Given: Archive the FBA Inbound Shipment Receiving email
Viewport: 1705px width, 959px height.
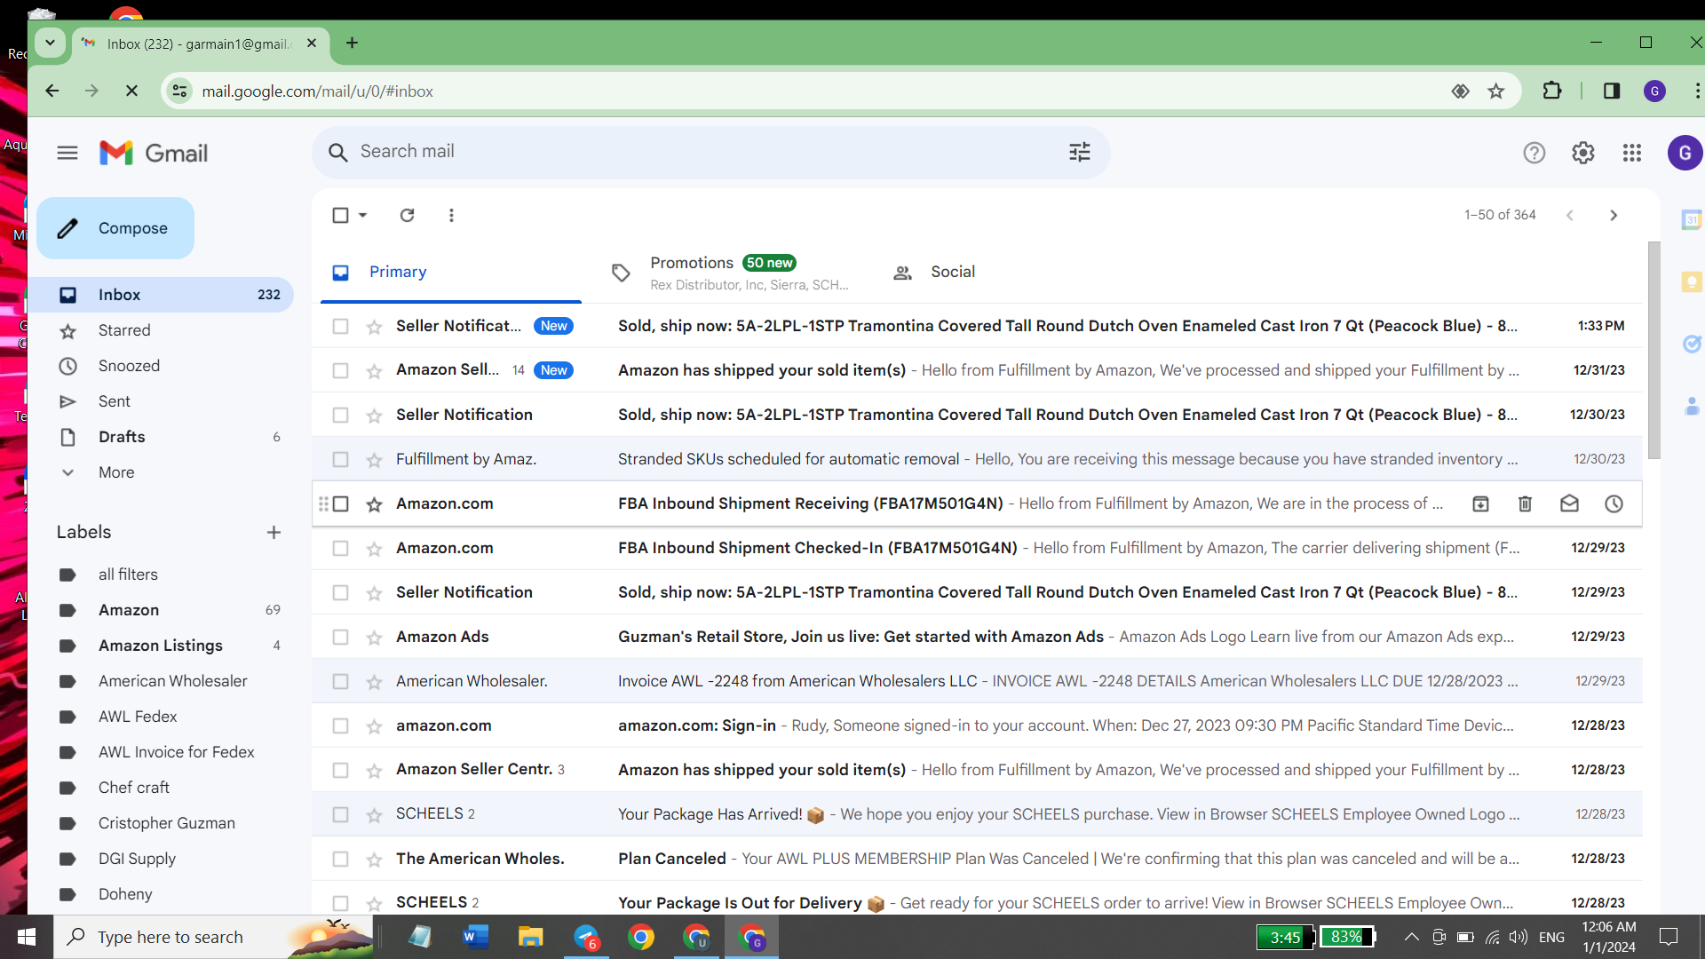Looking at the screenshot, I should click(x=1480, y=503).
